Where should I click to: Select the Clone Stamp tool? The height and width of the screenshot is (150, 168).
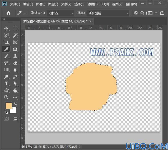[15, 56]
